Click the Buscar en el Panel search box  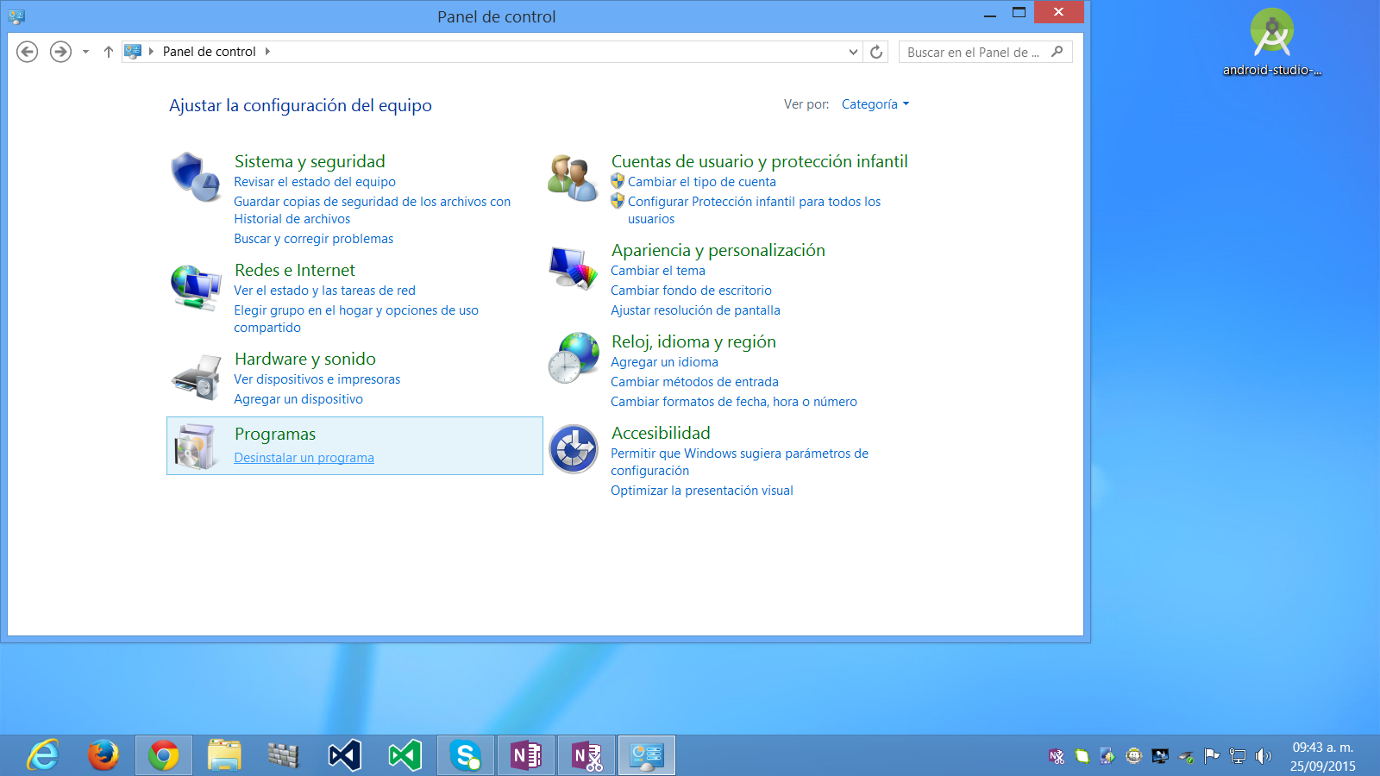[985, 52]
